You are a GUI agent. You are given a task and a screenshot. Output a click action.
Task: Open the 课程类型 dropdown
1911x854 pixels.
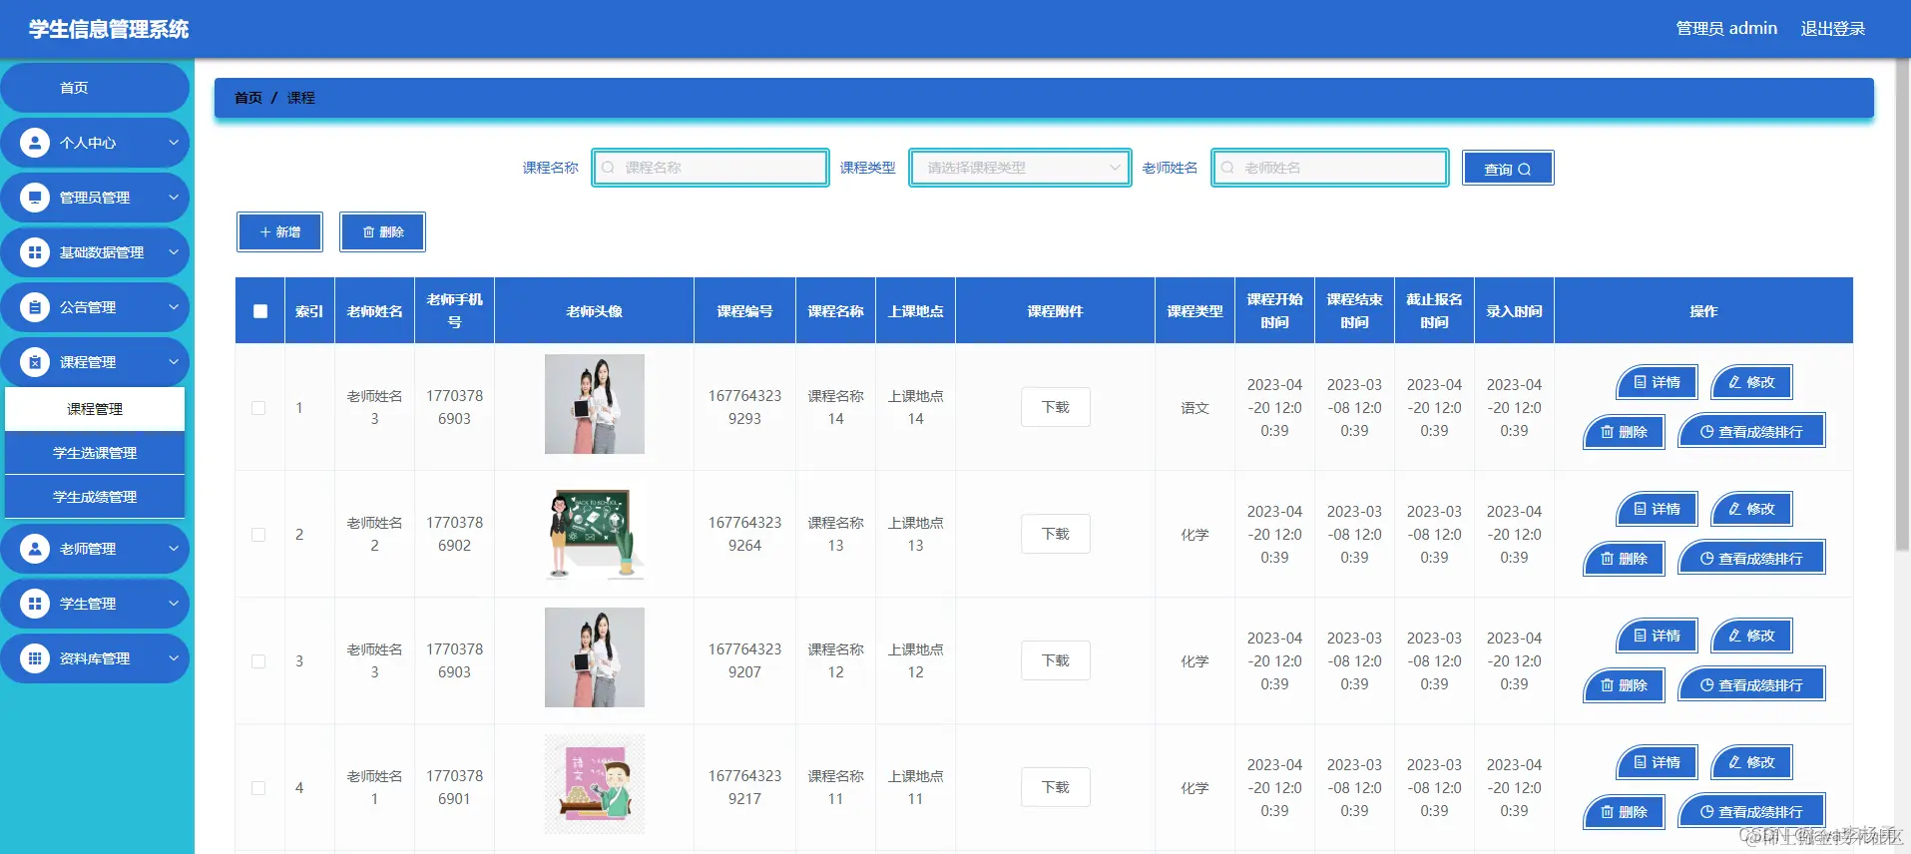(x=1020, y=168)
